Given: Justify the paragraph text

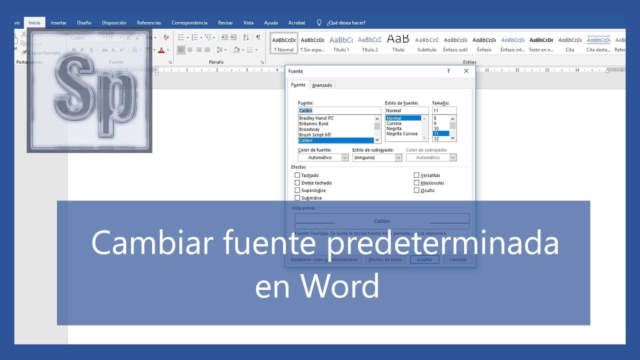Looking at the screenshot, I should (207, 50).
